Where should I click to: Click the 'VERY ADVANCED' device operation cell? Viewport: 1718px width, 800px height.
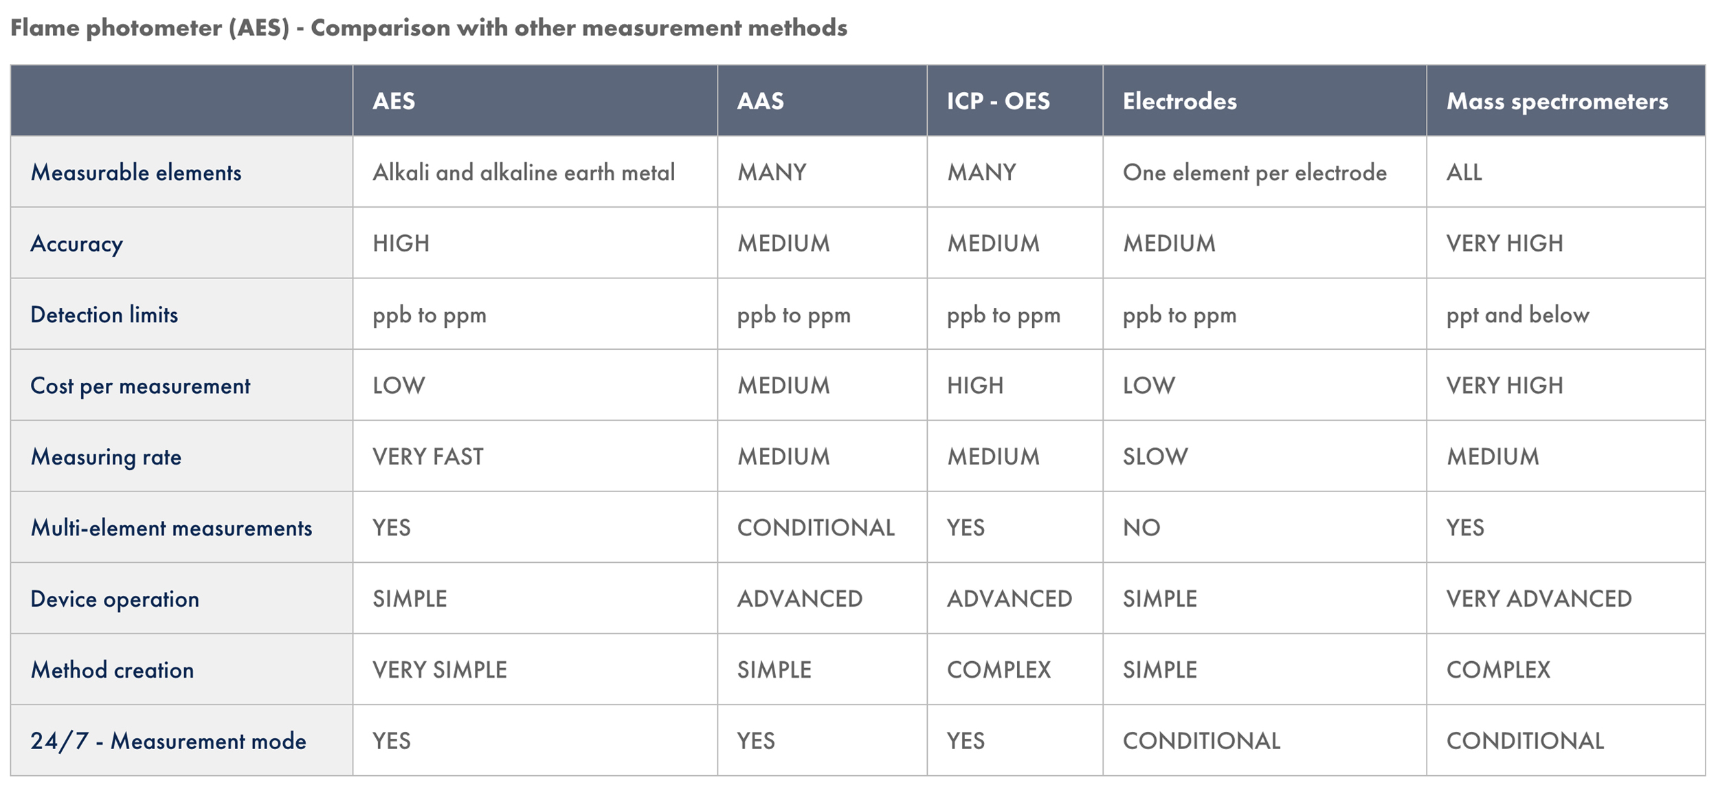tap(1539, 599)
